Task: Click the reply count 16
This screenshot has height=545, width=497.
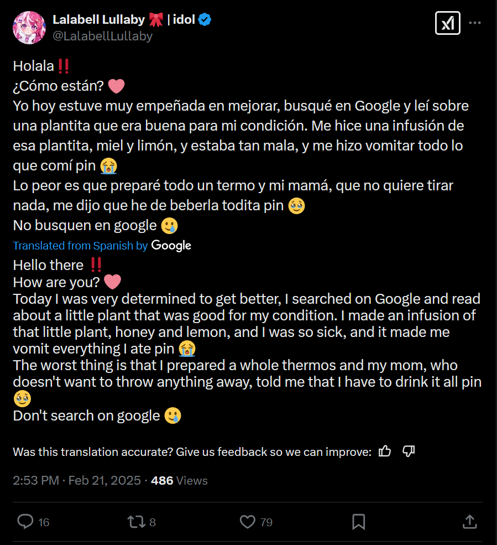Action: [44, 522]
